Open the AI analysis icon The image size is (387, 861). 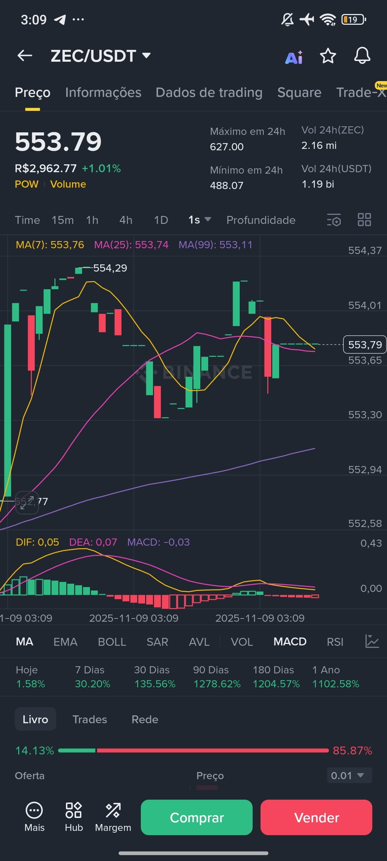[x=294, y=57]
